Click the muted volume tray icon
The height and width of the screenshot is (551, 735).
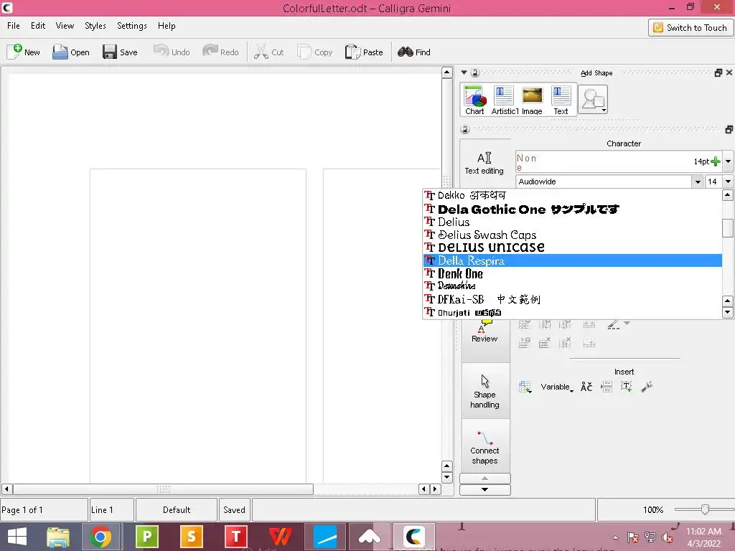coord(668,537)
